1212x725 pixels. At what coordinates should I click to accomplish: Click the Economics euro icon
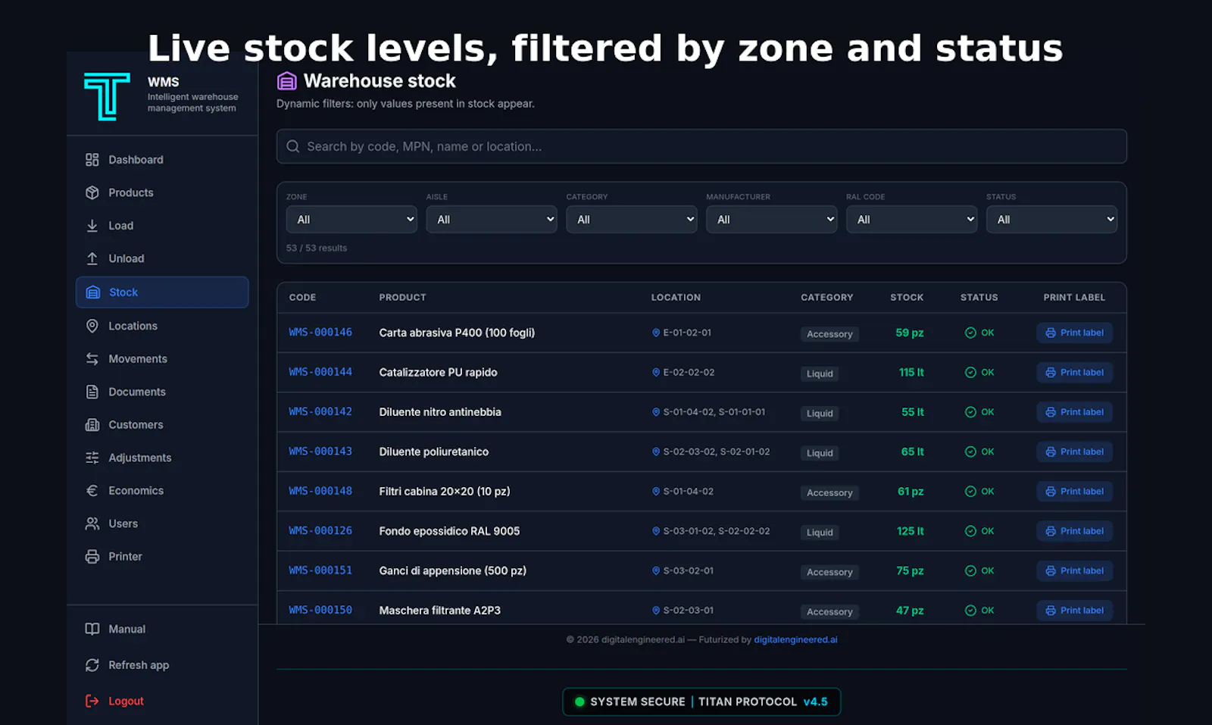point(92,491)
